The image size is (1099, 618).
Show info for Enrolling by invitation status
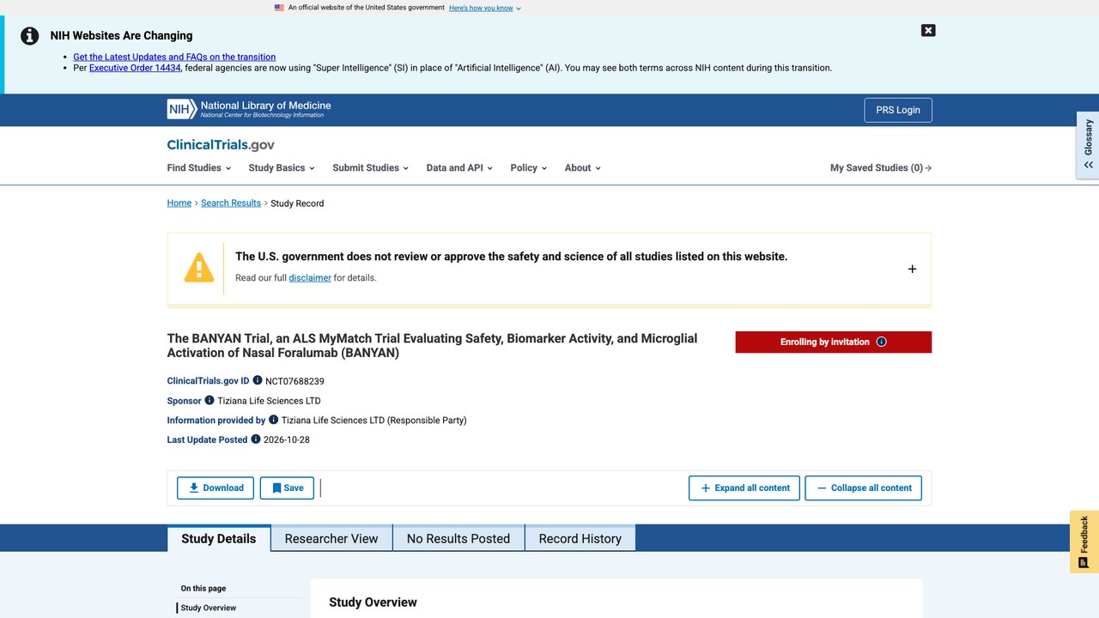coord(881,342)
